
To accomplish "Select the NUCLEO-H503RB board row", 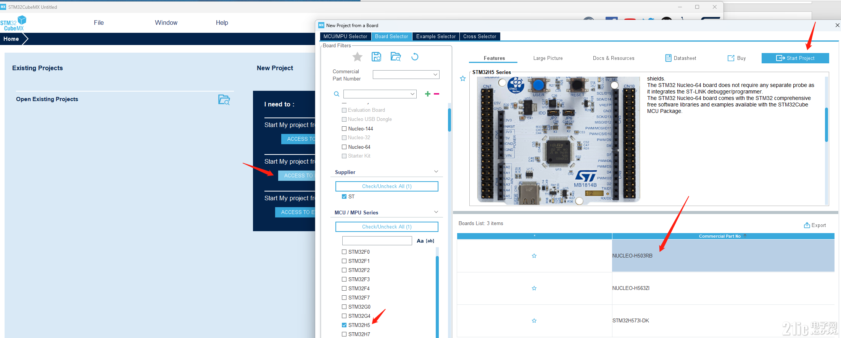I will [646, 256].
